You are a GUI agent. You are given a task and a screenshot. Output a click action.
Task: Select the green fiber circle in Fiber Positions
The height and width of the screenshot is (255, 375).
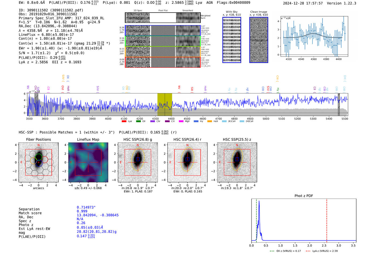tap(39, 157)
